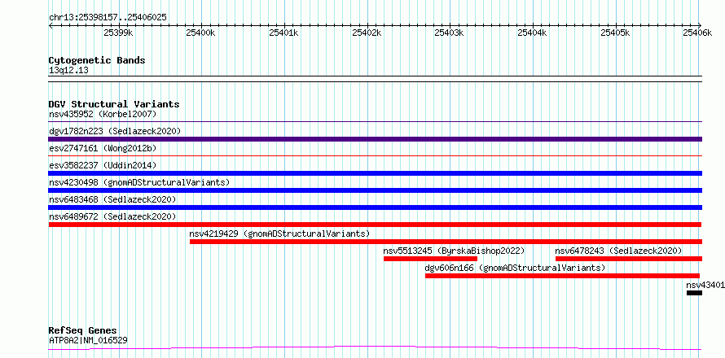Click the blue bar under nsv4230498
Viewport: 725px width, 358px height.
tap(376, 190)
